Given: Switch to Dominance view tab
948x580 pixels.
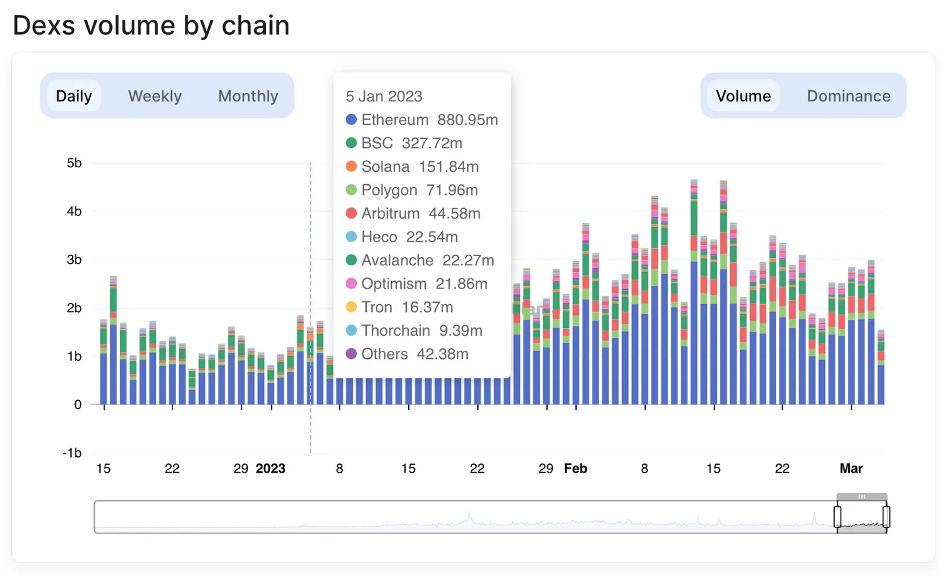Looking at the screenshot, I should pos(849,96).
